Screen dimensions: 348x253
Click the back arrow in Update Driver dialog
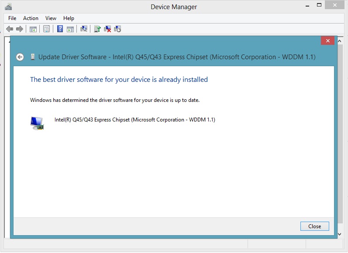pos(20,57)
